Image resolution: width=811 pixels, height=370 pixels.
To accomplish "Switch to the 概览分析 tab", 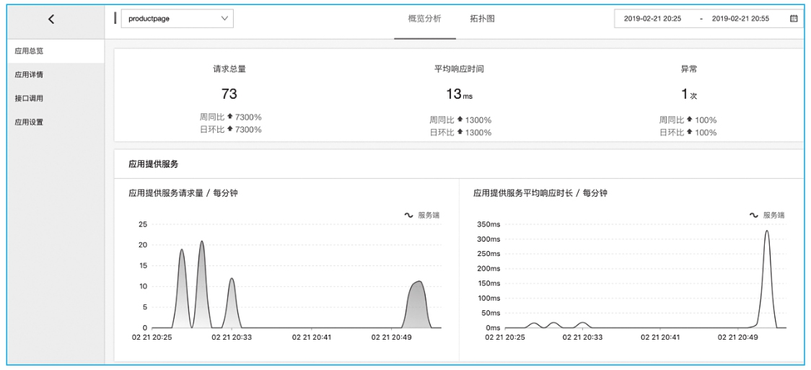I will pos(424,19).
